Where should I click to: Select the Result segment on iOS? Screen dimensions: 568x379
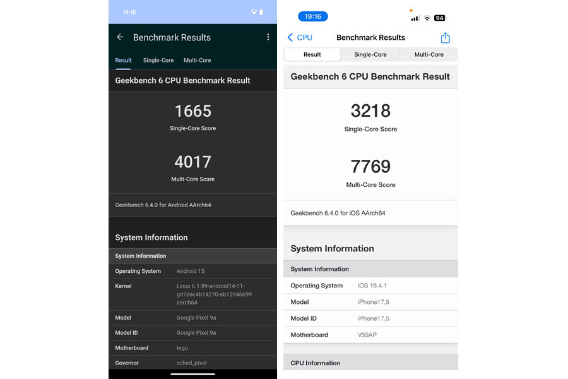(x=312, y=54)
